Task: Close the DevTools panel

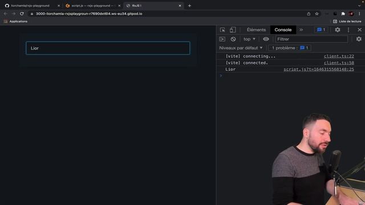Action: (359, 30)
